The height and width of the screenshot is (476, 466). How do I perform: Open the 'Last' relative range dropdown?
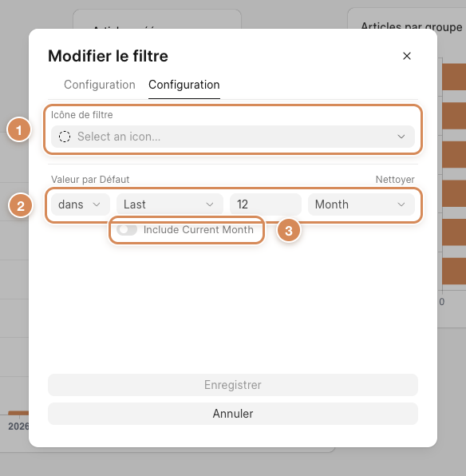(170, 204)
